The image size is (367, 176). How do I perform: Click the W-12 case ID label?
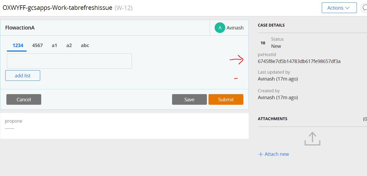coord(124,8)
